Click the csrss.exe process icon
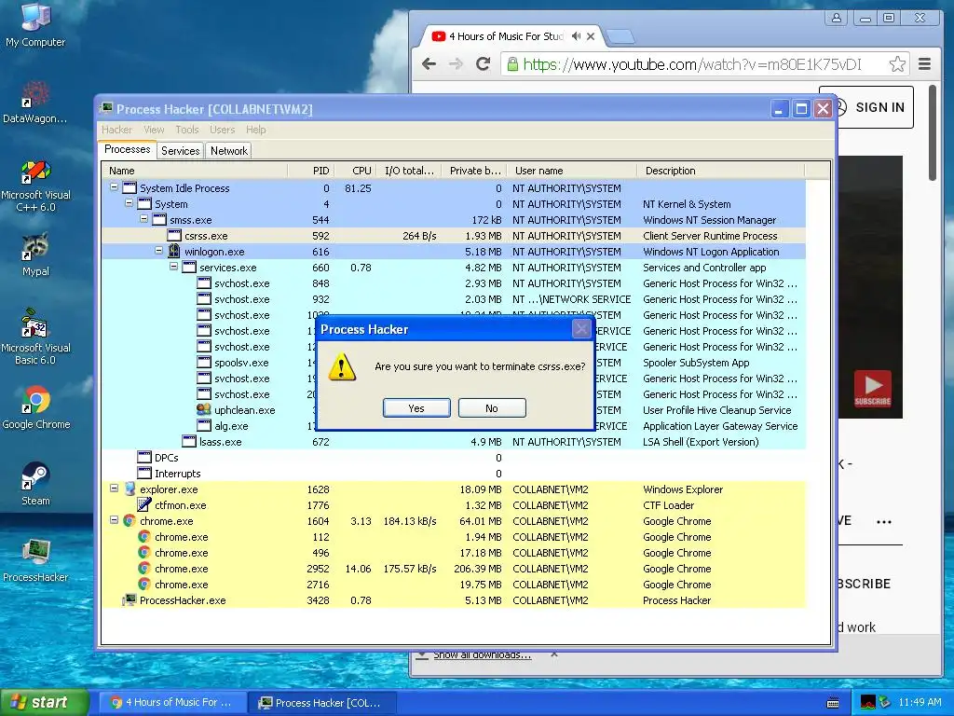Image resolution: width=954 pixels, height=716 pixels. 174,235
